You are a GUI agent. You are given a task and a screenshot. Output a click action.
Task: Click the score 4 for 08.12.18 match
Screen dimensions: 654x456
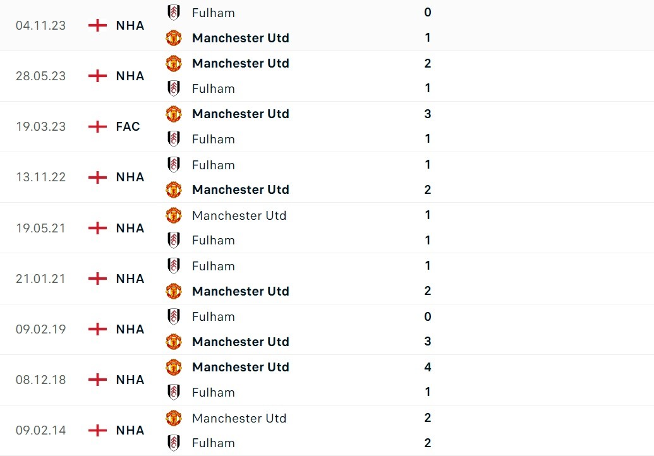point(428,367)
